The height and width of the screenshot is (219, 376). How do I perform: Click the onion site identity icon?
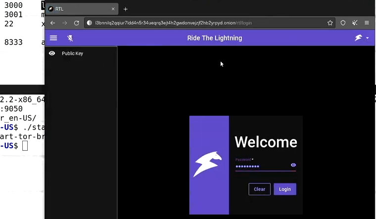point(90,23)
